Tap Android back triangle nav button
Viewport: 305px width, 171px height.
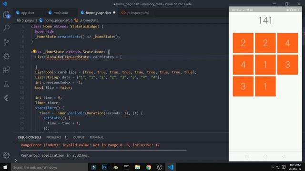click(284, 156)
